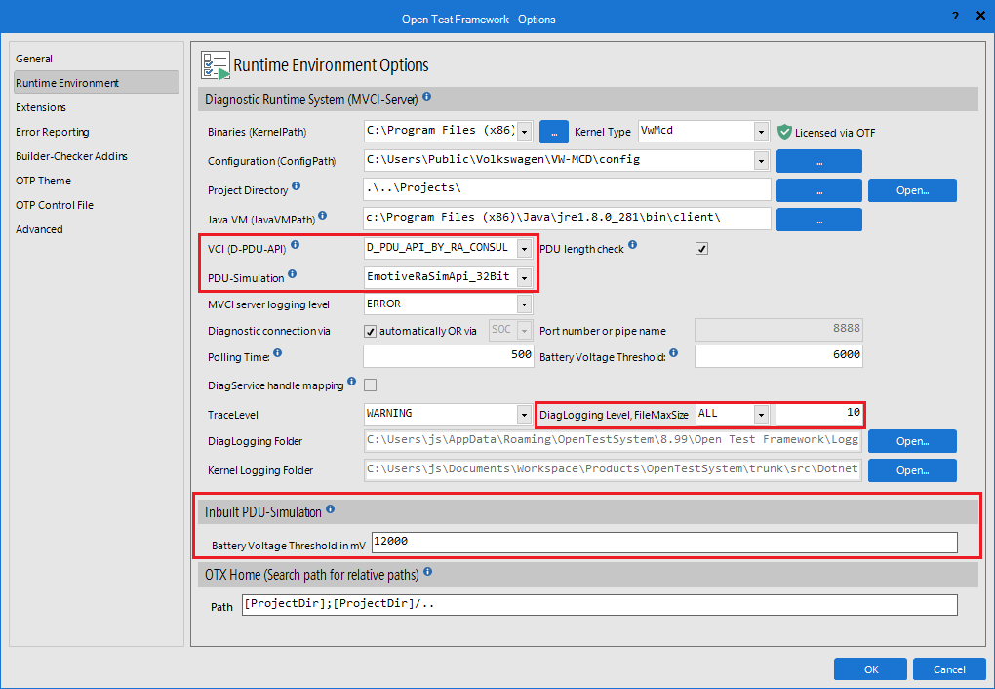The height and width of the screenshot is (689, 995).
Task: Click info icon next to OTX Home heading
Action: tap(426, 572)
